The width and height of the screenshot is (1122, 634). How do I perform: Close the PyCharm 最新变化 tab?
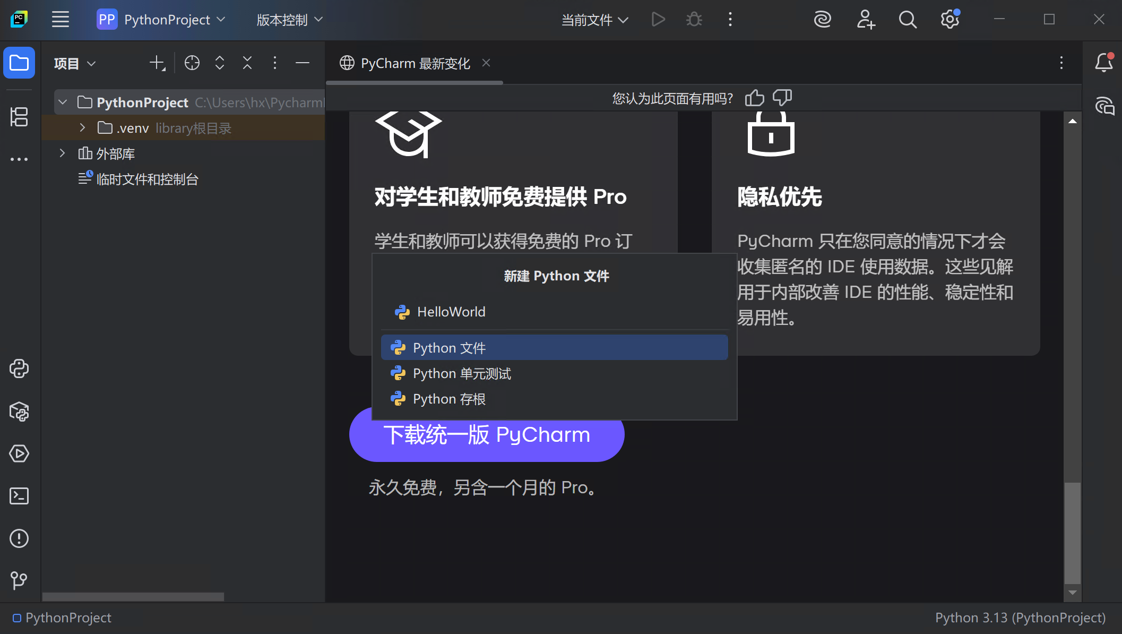coord(486,63)
